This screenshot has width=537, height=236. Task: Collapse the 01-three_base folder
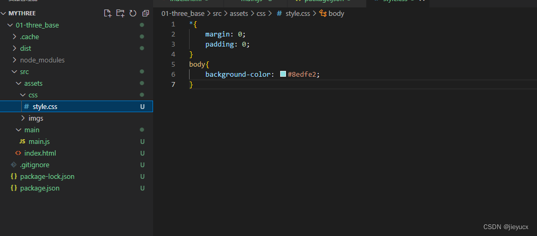[10, 25]
